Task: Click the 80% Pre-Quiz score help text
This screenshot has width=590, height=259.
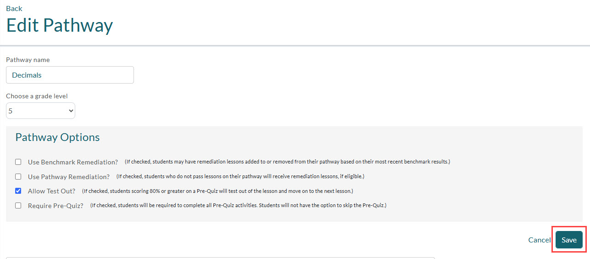Action: pyautogui.click(x=217, y=191)
